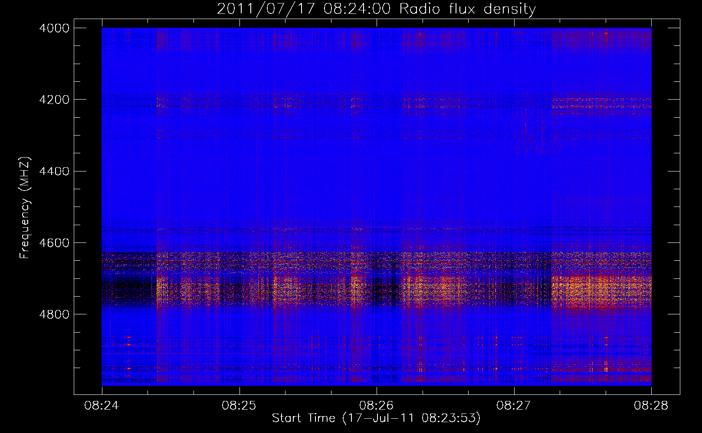This screenshot has width=702, height=433.
Task: Click the 4400 frequency tick label
Action: [x=54, y=171]
